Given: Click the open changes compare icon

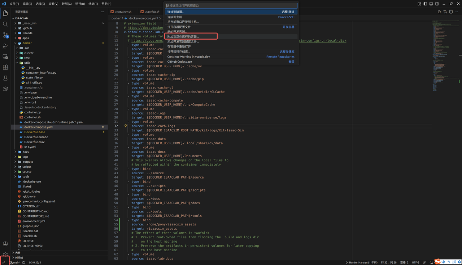Looking at the screenshot, I should [445, 12].
